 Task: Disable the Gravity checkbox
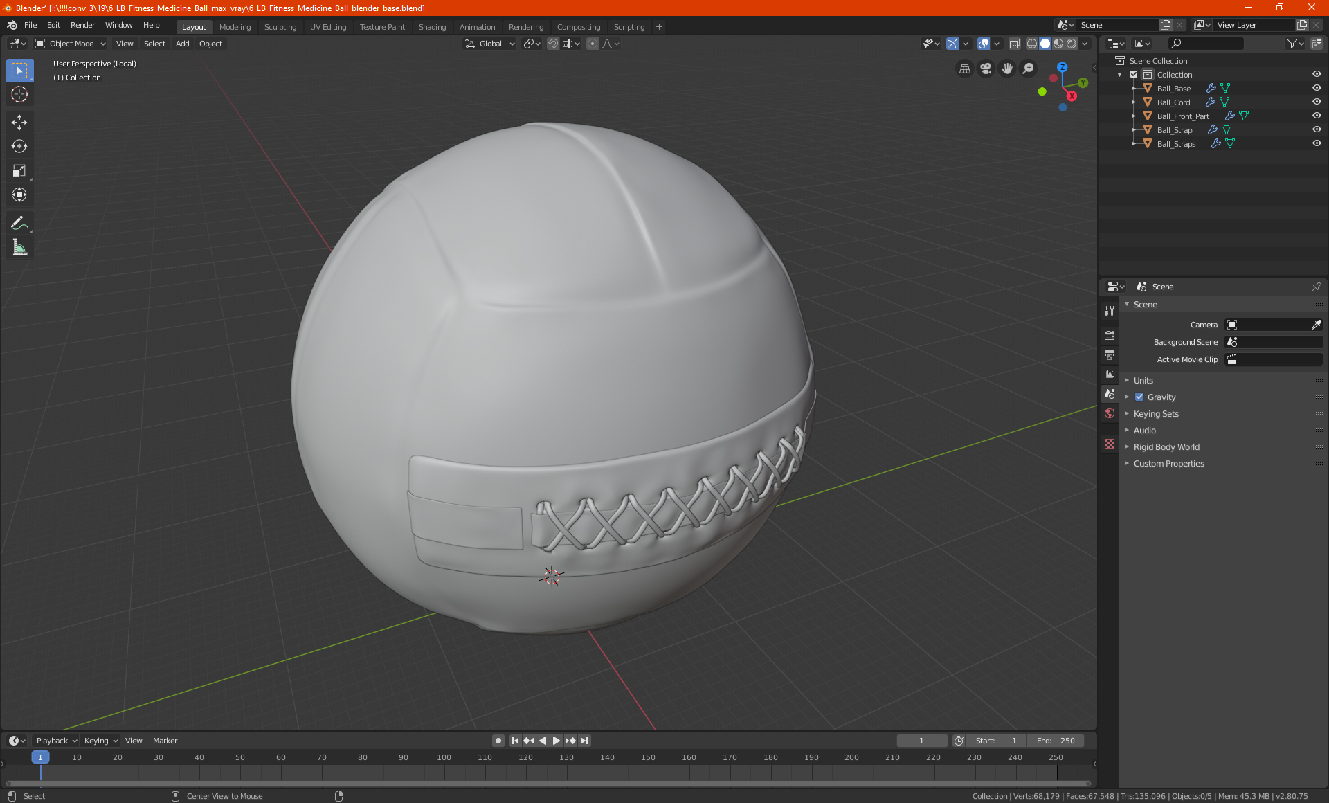coord(1139,397)
